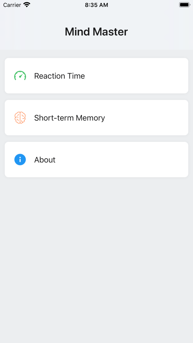Click the Wi-Fi signal icon

click(x=27, y=5)
